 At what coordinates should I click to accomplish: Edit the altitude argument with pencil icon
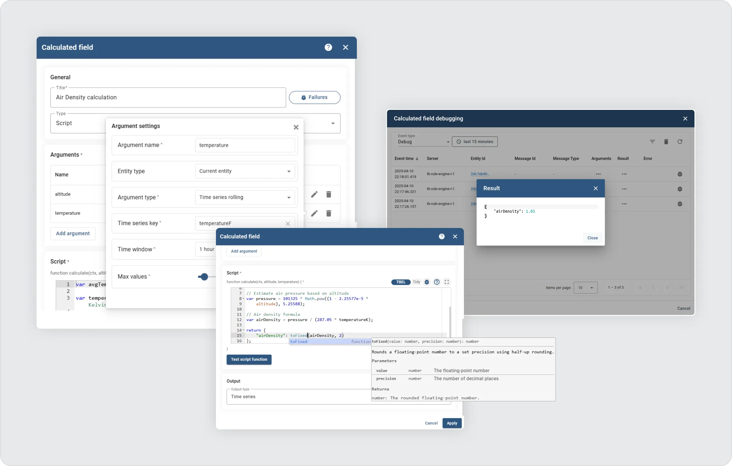pyautogui.click(x=314, y=194)
